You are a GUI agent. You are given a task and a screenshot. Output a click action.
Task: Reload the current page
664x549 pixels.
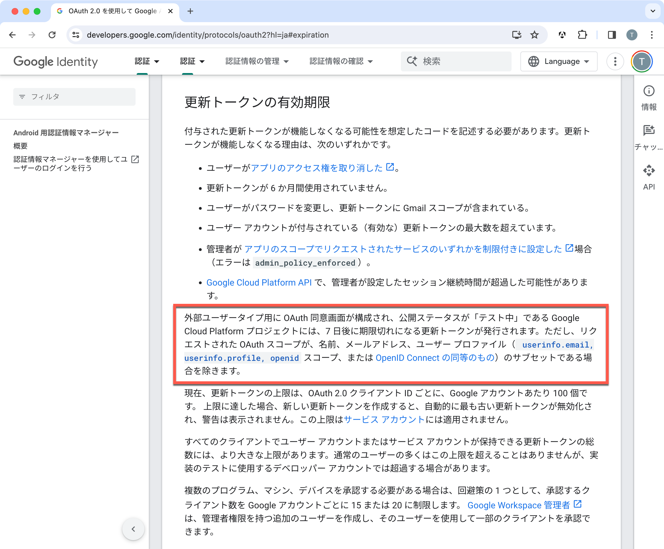[x=52, y=35]
